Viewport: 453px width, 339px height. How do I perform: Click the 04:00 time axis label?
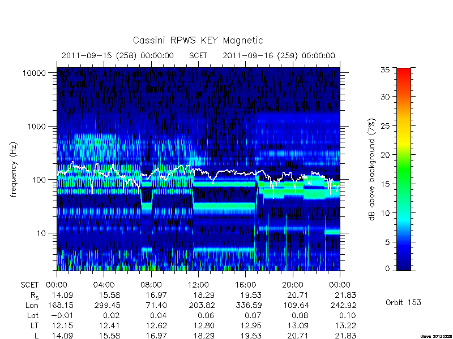pyautogui.click(x=104, y=285)
